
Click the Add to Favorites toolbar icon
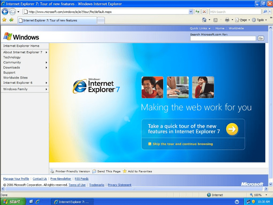point(12,20)
